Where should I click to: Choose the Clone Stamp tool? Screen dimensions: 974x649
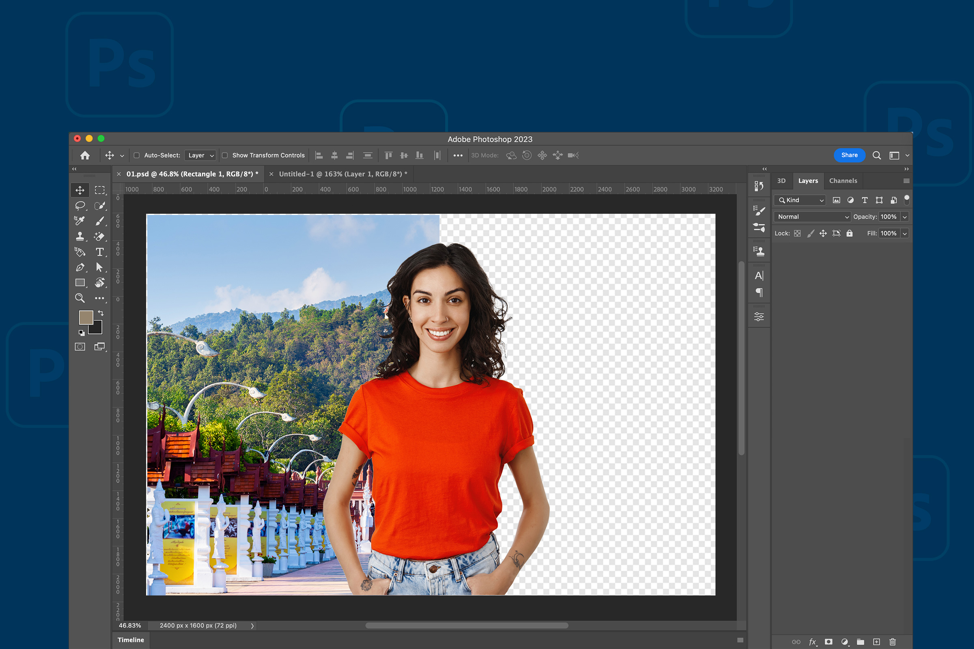[x=80, y=236]
